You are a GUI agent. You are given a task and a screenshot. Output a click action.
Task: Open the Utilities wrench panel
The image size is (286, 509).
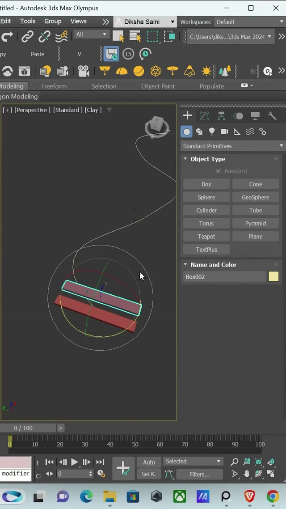tap(272, 116)
